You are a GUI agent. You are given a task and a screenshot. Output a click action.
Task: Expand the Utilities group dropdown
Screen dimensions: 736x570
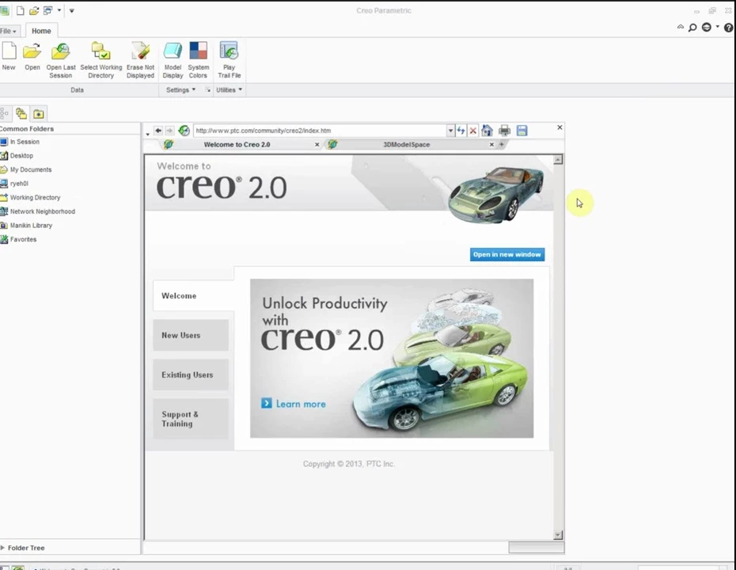(x=229, y=89)
